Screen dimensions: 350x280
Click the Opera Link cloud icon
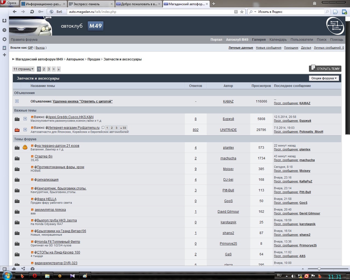click(14, 269)
